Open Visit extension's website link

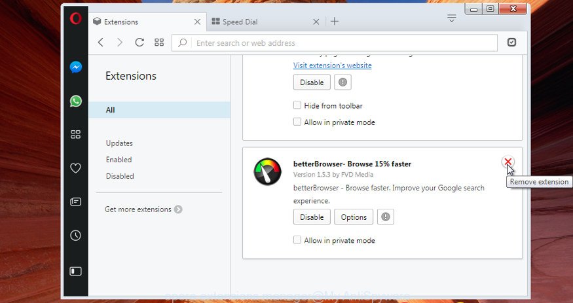point(333,65)
